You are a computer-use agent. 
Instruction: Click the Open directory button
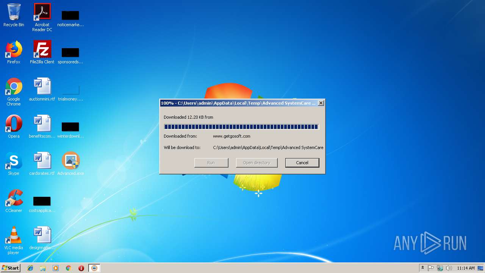click(257, 163)
